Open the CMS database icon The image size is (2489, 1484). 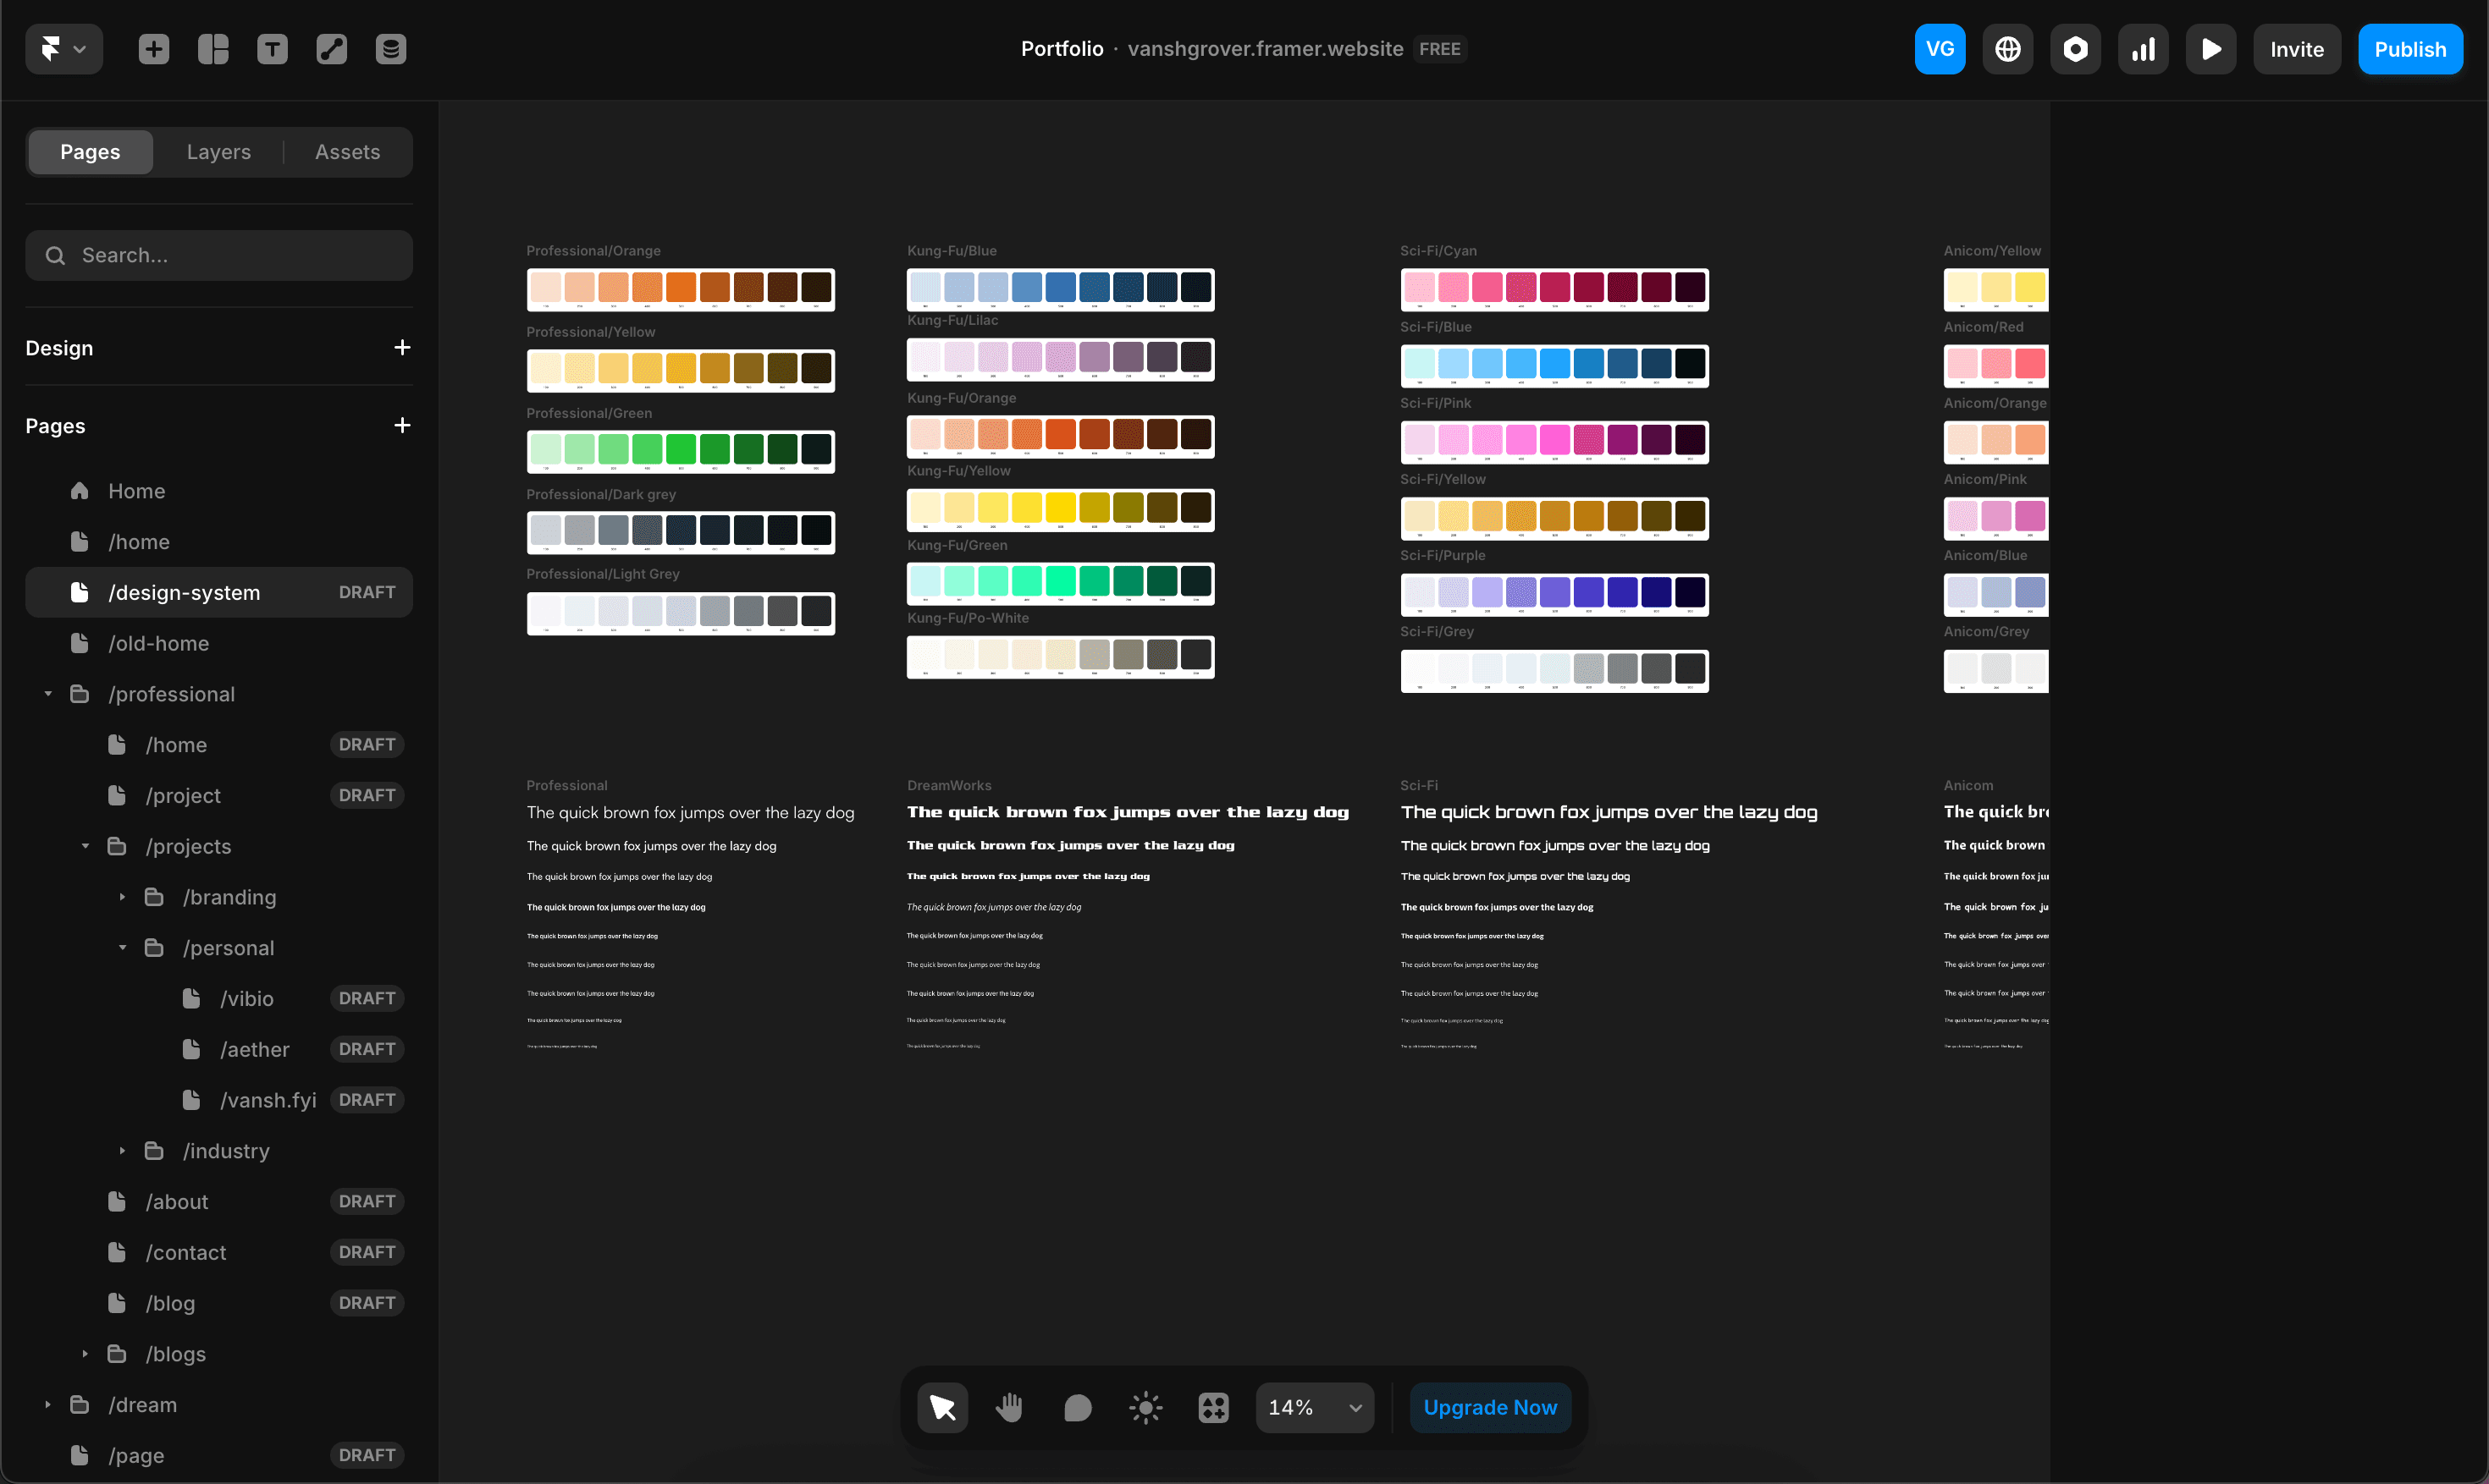pos(390,49)
